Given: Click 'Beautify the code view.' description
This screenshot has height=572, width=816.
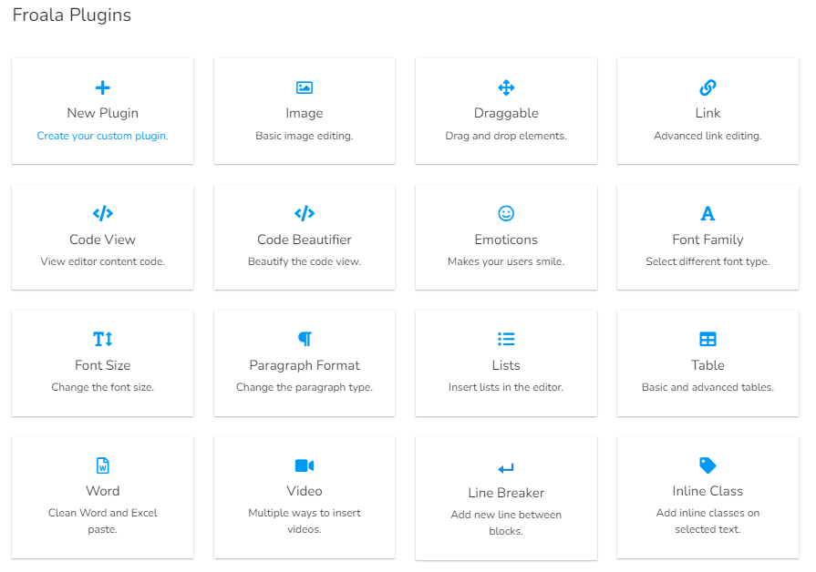Looking at the screenshot, I should [x=305, y=261].
